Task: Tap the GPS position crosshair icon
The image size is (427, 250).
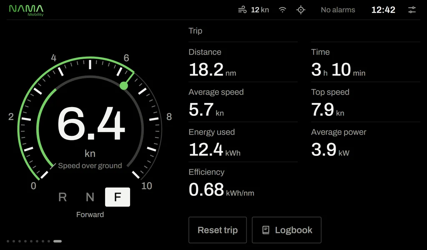Action: pos(301,10)
